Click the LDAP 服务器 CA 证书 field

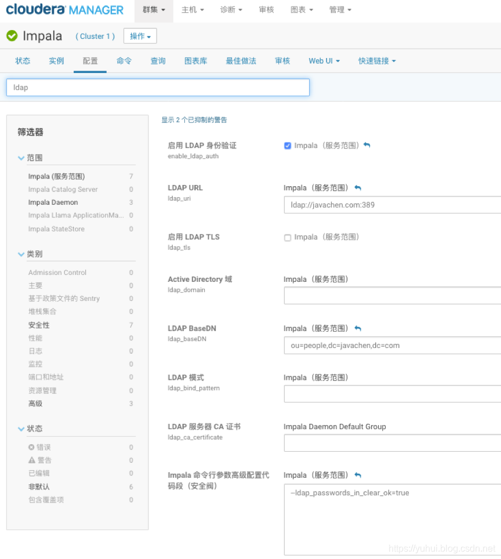pos(393,443)
